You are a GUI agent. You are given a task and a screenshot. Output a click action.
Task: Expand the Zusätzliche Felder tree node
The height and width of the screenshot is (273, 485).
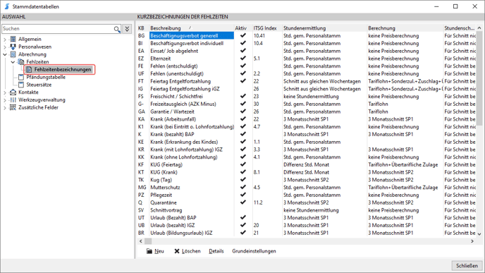point(5,108)
